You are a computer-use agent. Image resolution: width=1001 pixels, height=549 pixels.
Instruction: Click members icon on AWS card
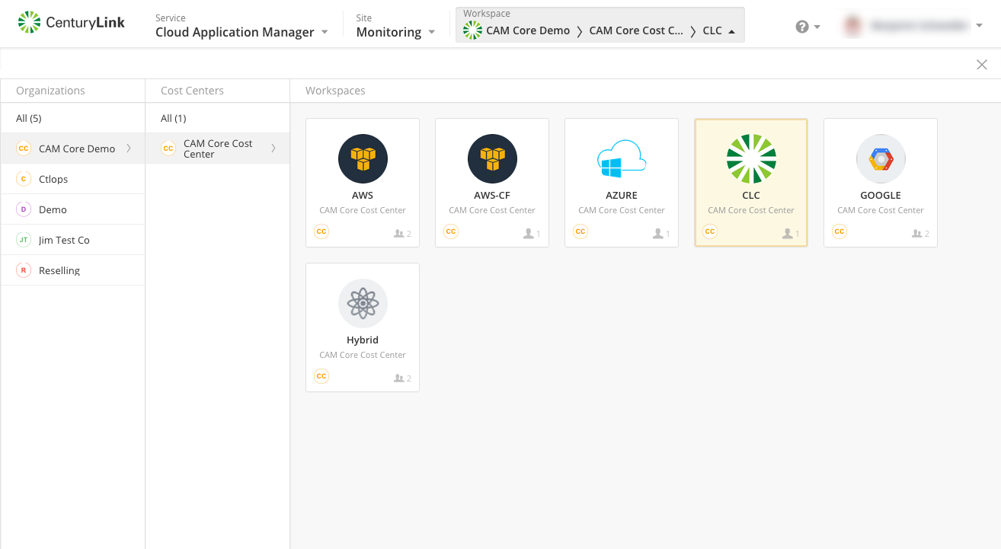point(399,234)
